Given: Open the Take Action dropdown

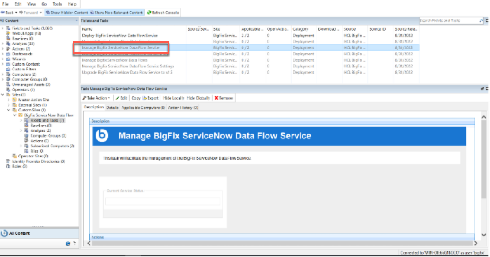Looking at the screenshot, I should [97, 98].
